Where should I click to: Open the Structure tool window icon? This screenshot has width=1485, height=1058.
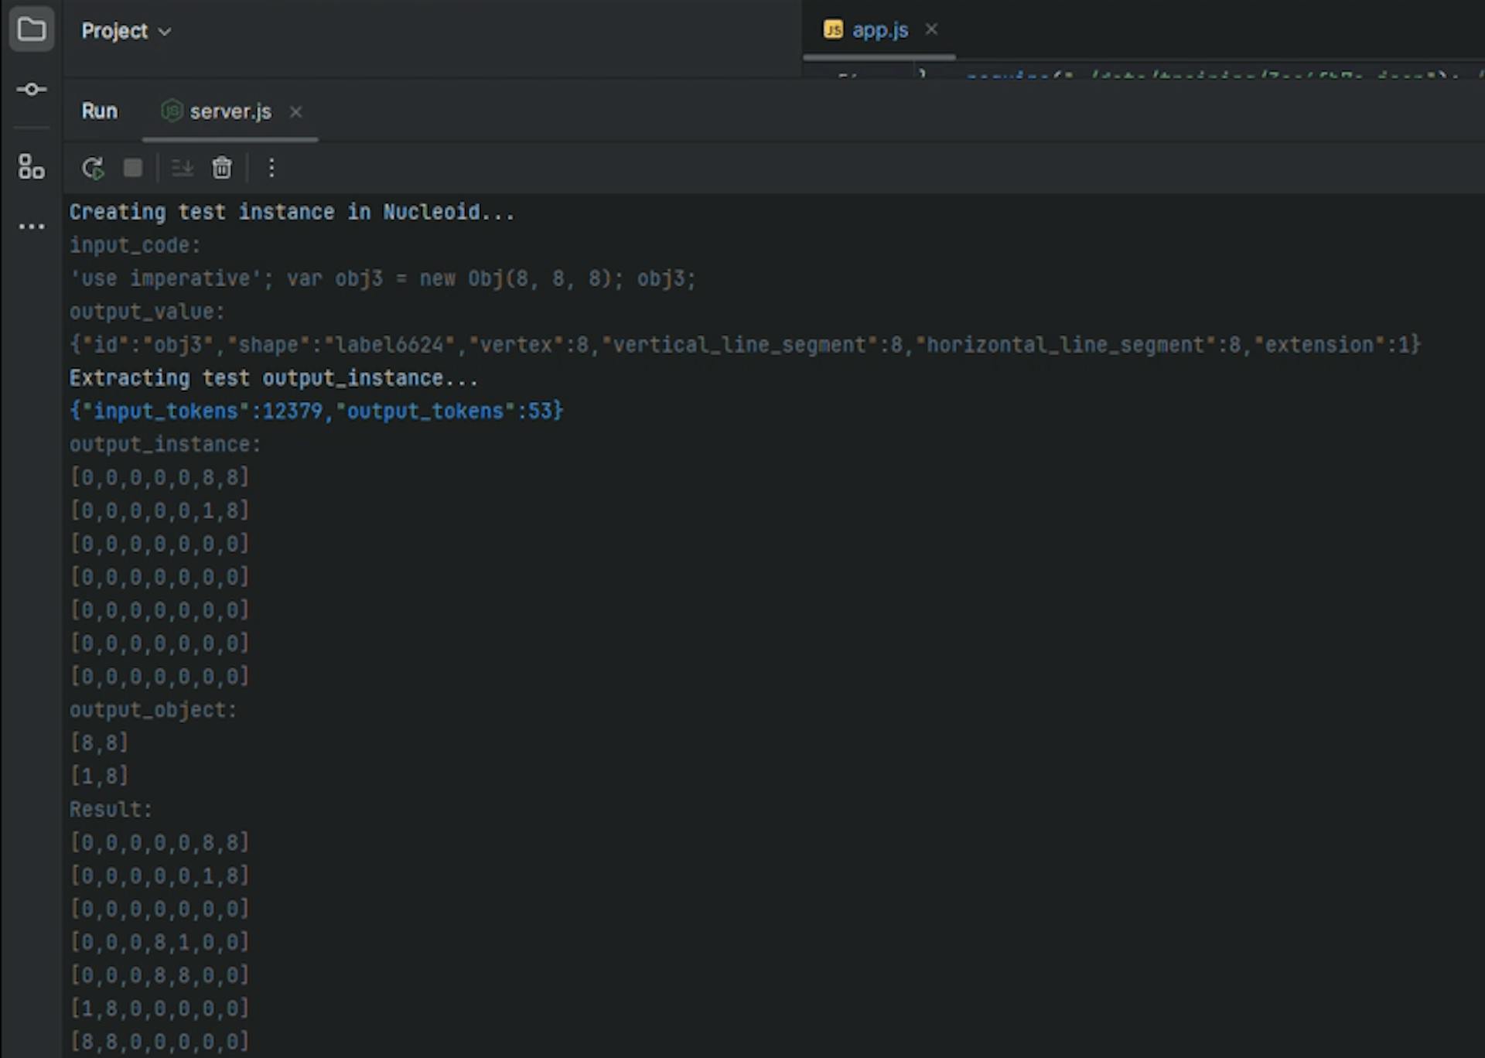31,166
